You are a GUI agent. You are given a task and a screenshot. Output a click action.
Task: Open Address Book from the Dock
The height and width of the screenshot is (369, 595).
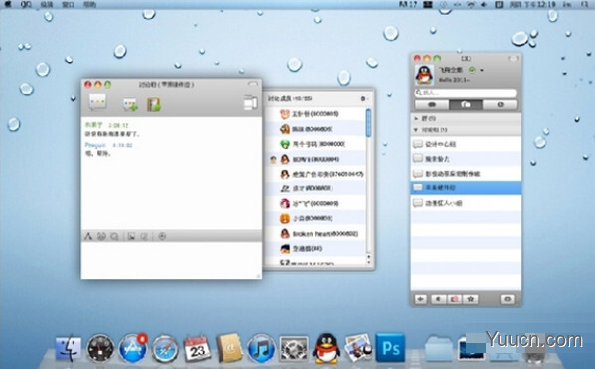(229, 348)
